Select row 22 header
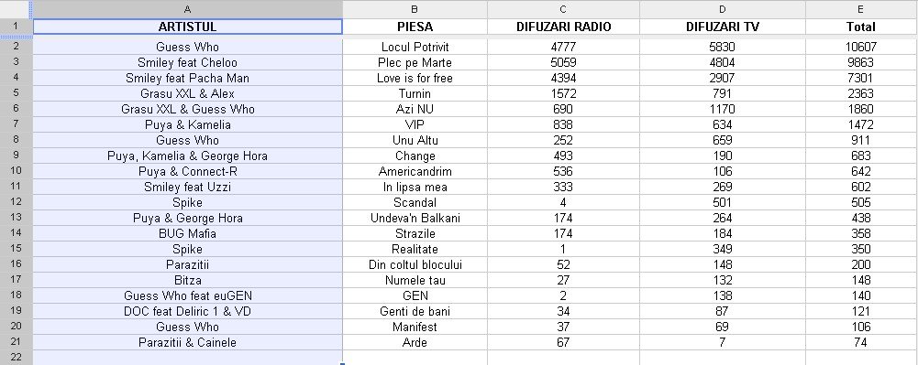Viewport: 918px width, 365px height. click(x=16, y=358)
